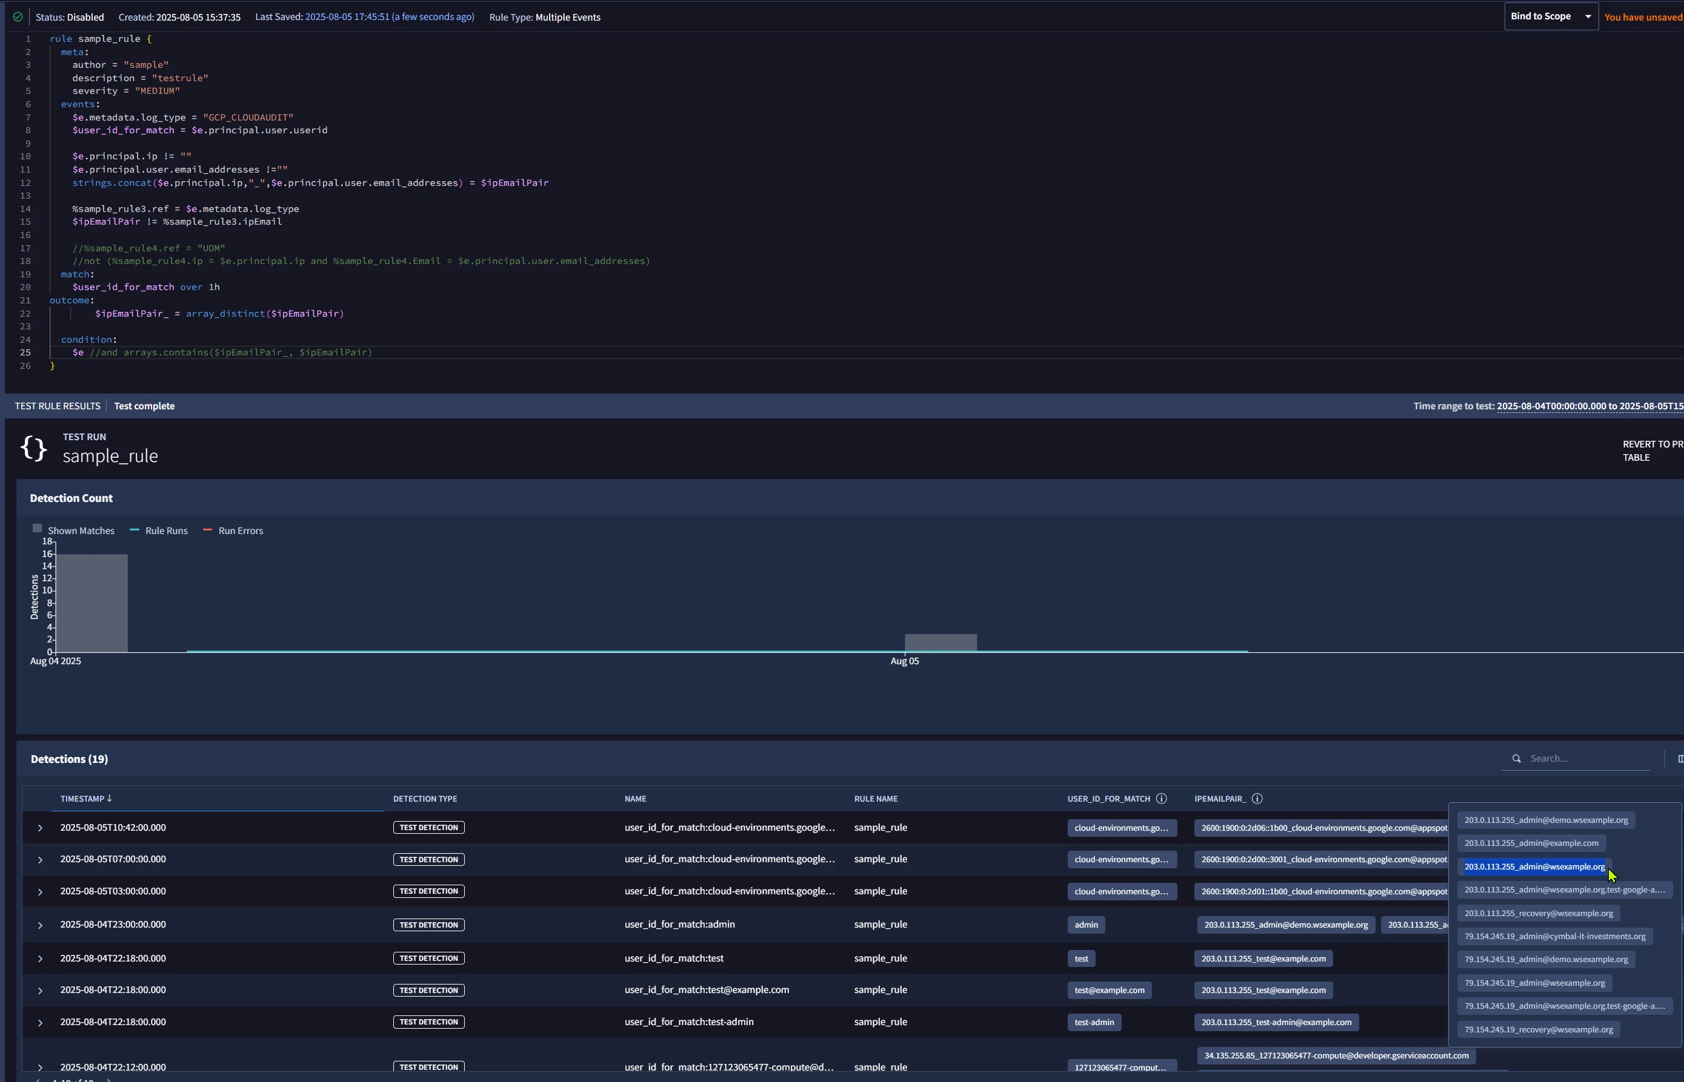Click the sort arrow beside TIMESTAMP header
Image resolution: width=1684 pixels, height=1082 pixels.
click(x=109, y=798)
